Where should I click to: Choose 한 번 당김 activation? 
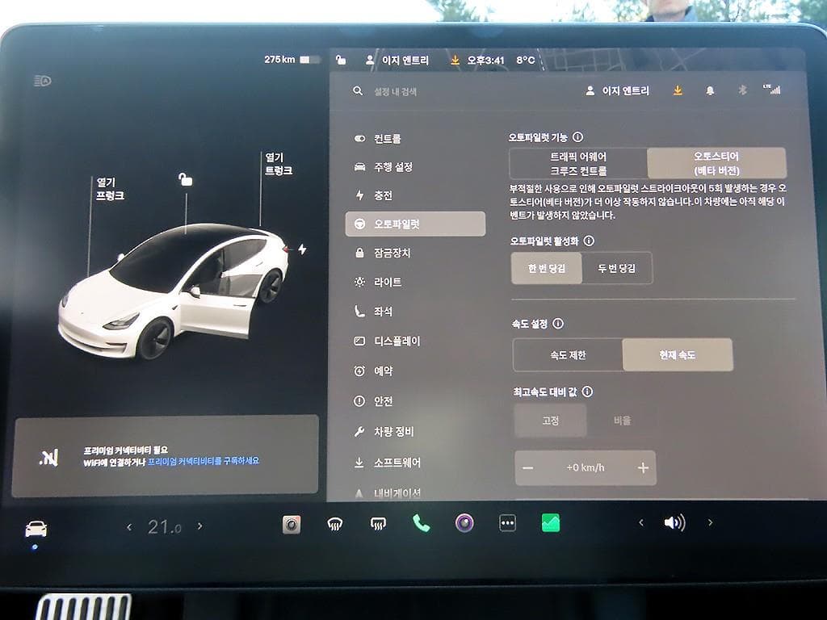point(547,268)
